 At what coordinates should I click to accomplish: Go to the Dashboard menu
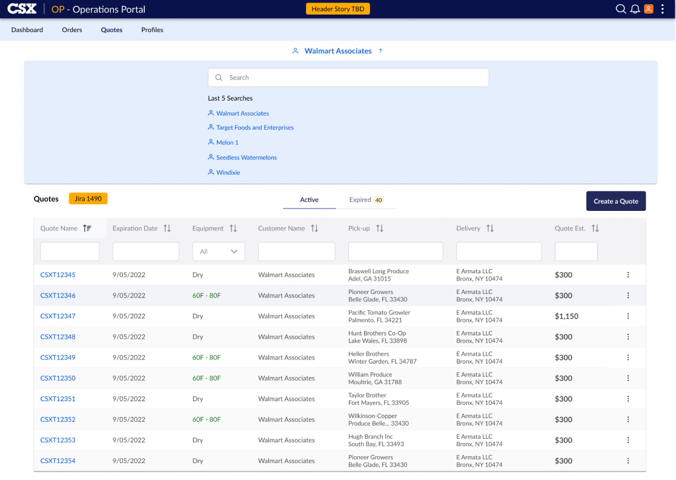[x=27, y=30]
